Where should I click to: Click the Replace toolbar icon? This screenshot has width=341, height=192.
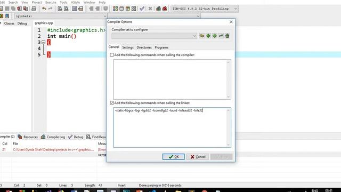tap(66, 9)
